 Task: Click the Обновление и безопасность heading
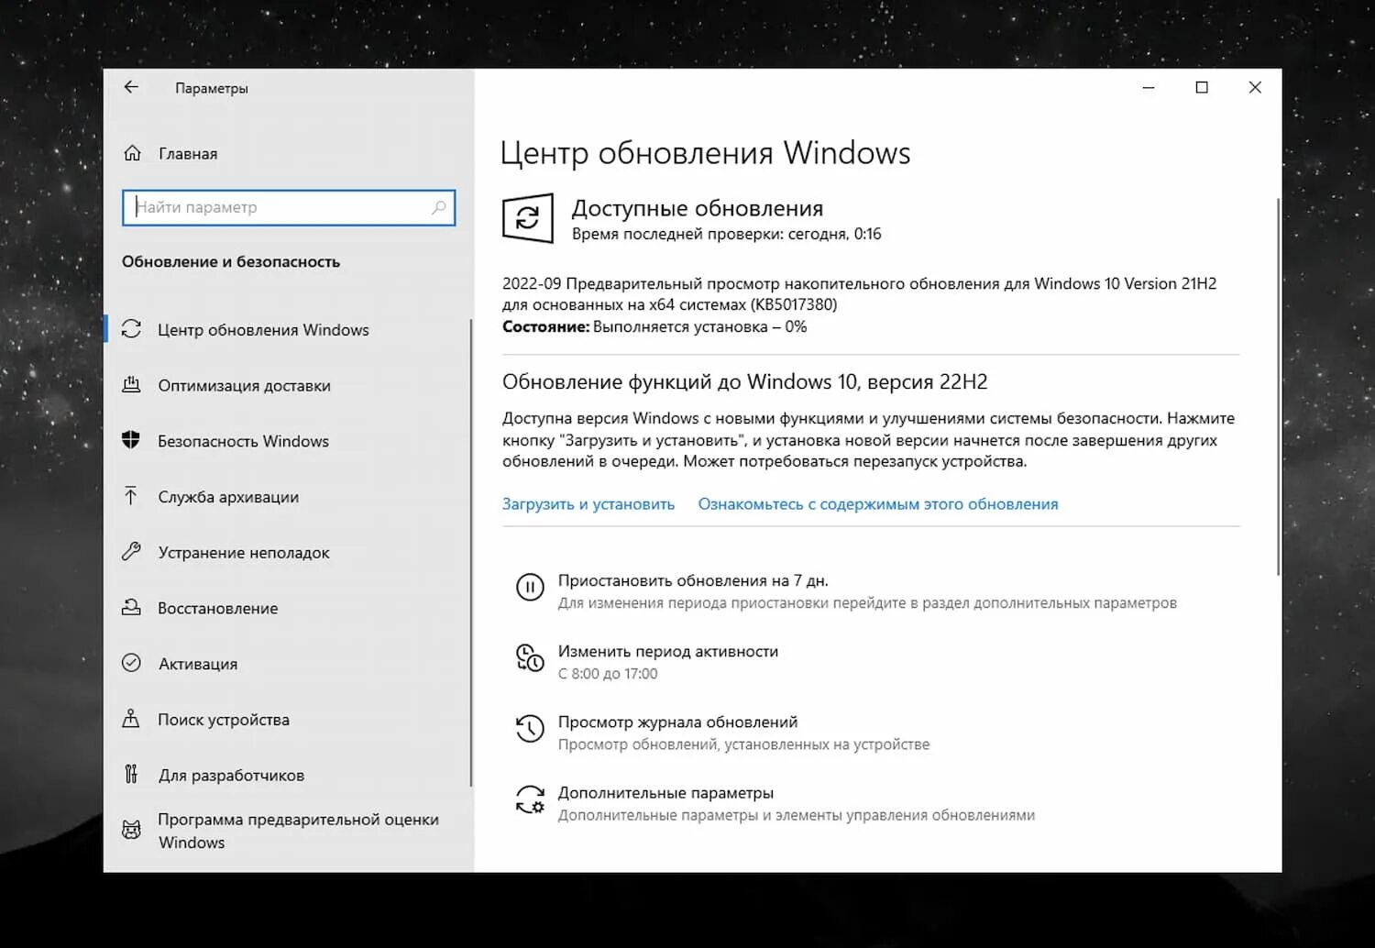pyautogui.click(x=231, y=261)
